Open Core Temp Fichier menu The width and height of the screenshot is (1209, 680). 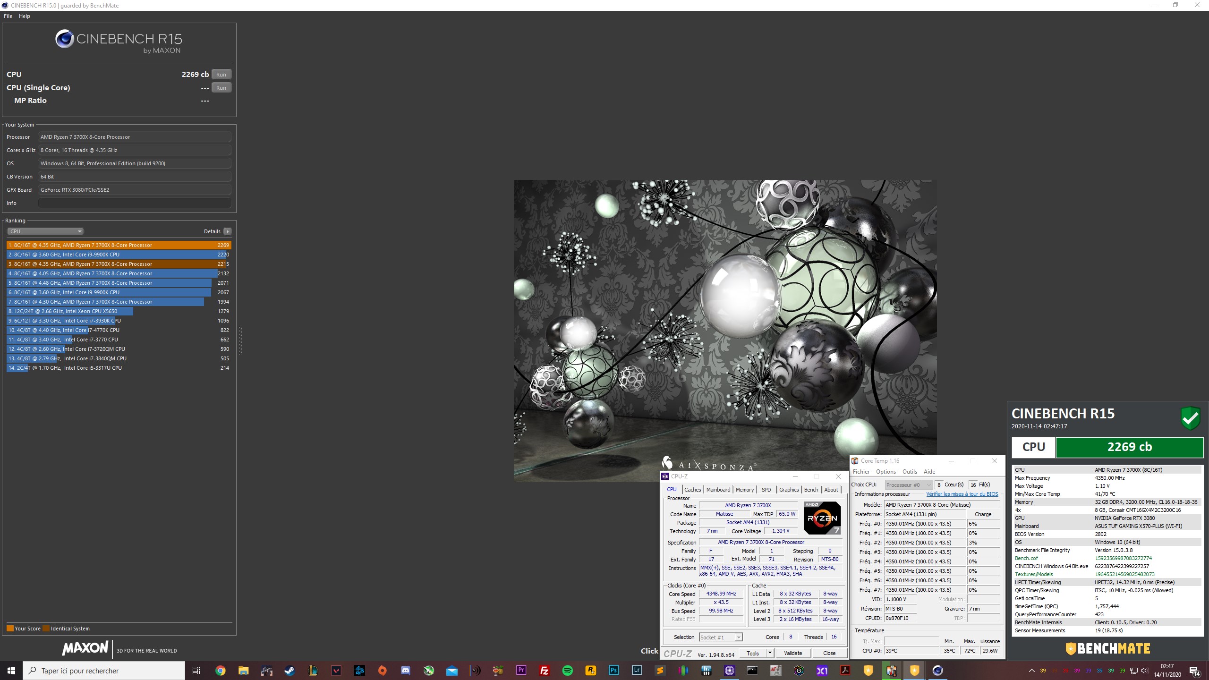pos(861,472)
